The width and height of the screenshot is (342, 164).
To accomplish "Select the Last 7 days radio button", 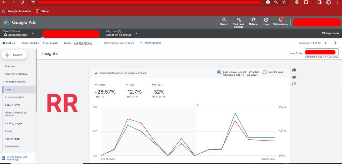I will tap(219, 72).
